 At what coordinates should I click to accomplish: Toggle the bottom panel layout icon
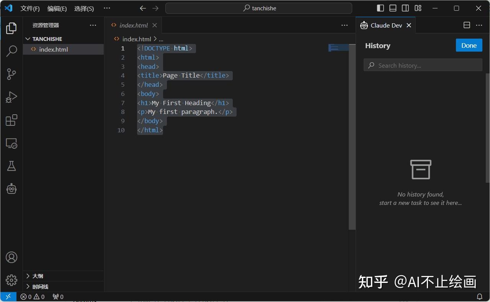coord(393,8)
